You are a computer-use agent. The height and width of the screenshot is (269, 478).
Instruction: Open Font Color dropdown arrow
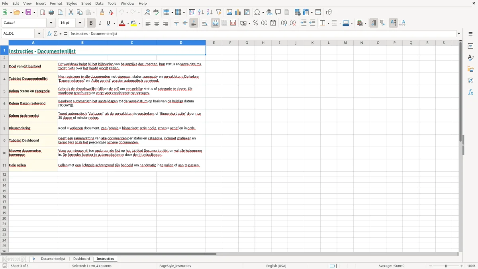click(x=128, y=23)
